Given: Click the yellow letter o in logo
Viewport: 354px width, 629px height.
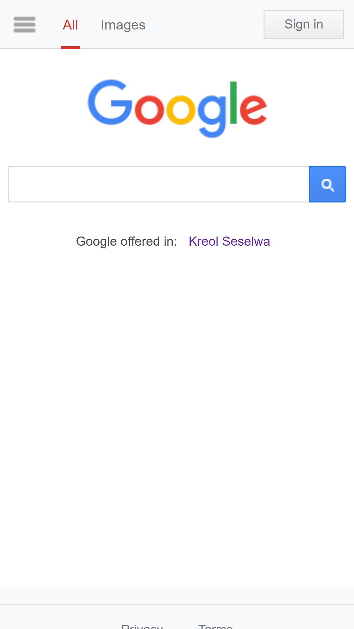Looking at the screenshot, I should coord(181,110).
